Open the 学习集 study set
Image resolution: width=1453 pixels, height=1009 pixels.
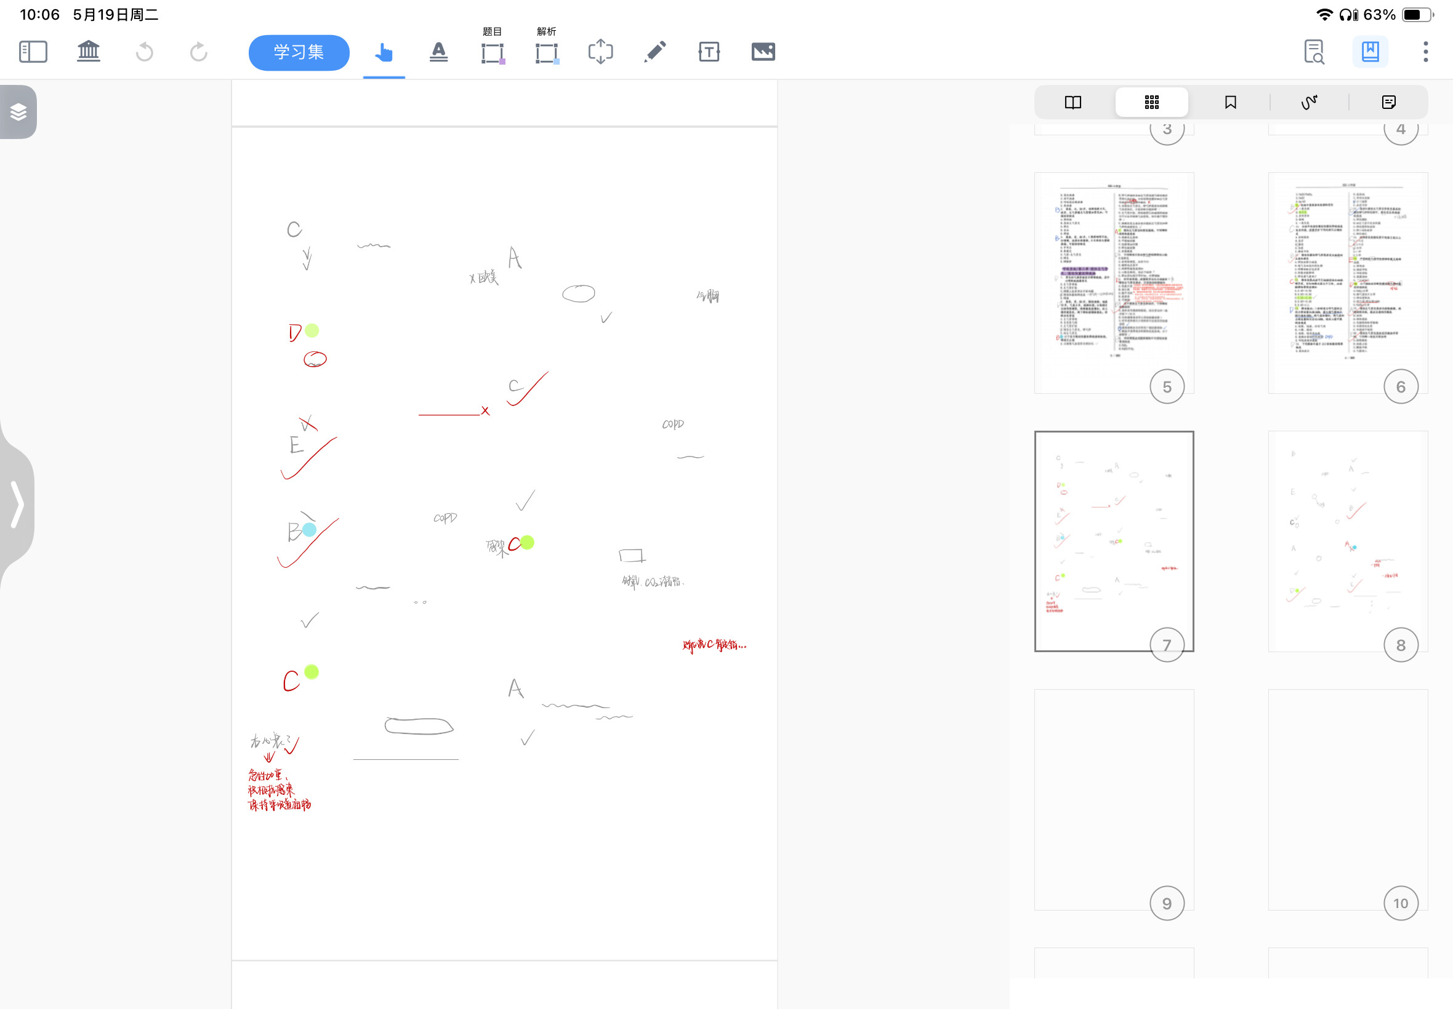[299, 52]
